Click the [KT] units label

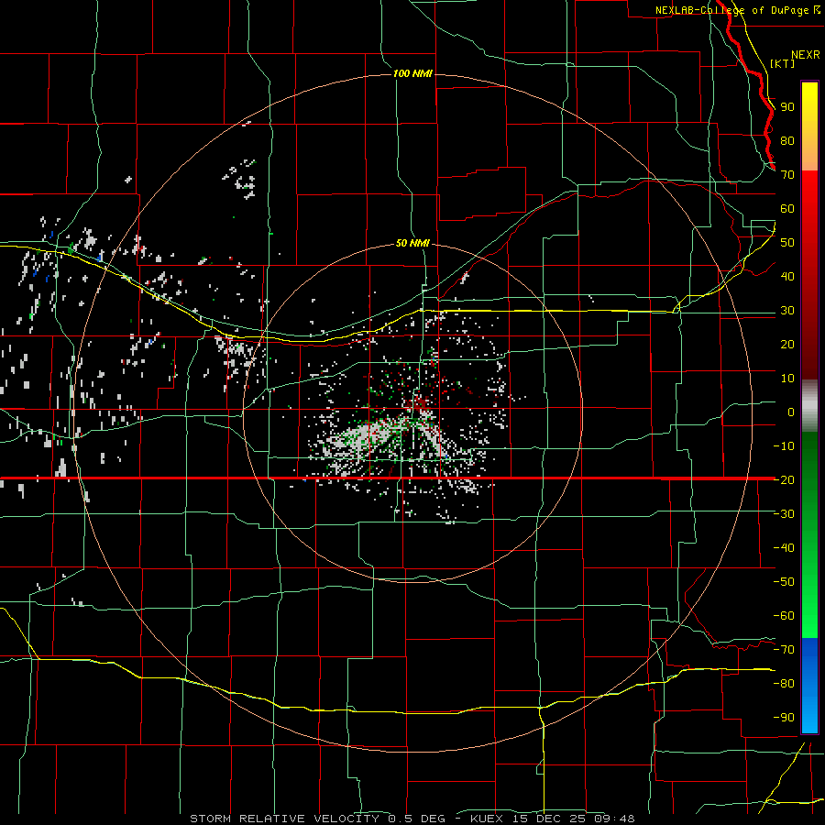(783, 63)
